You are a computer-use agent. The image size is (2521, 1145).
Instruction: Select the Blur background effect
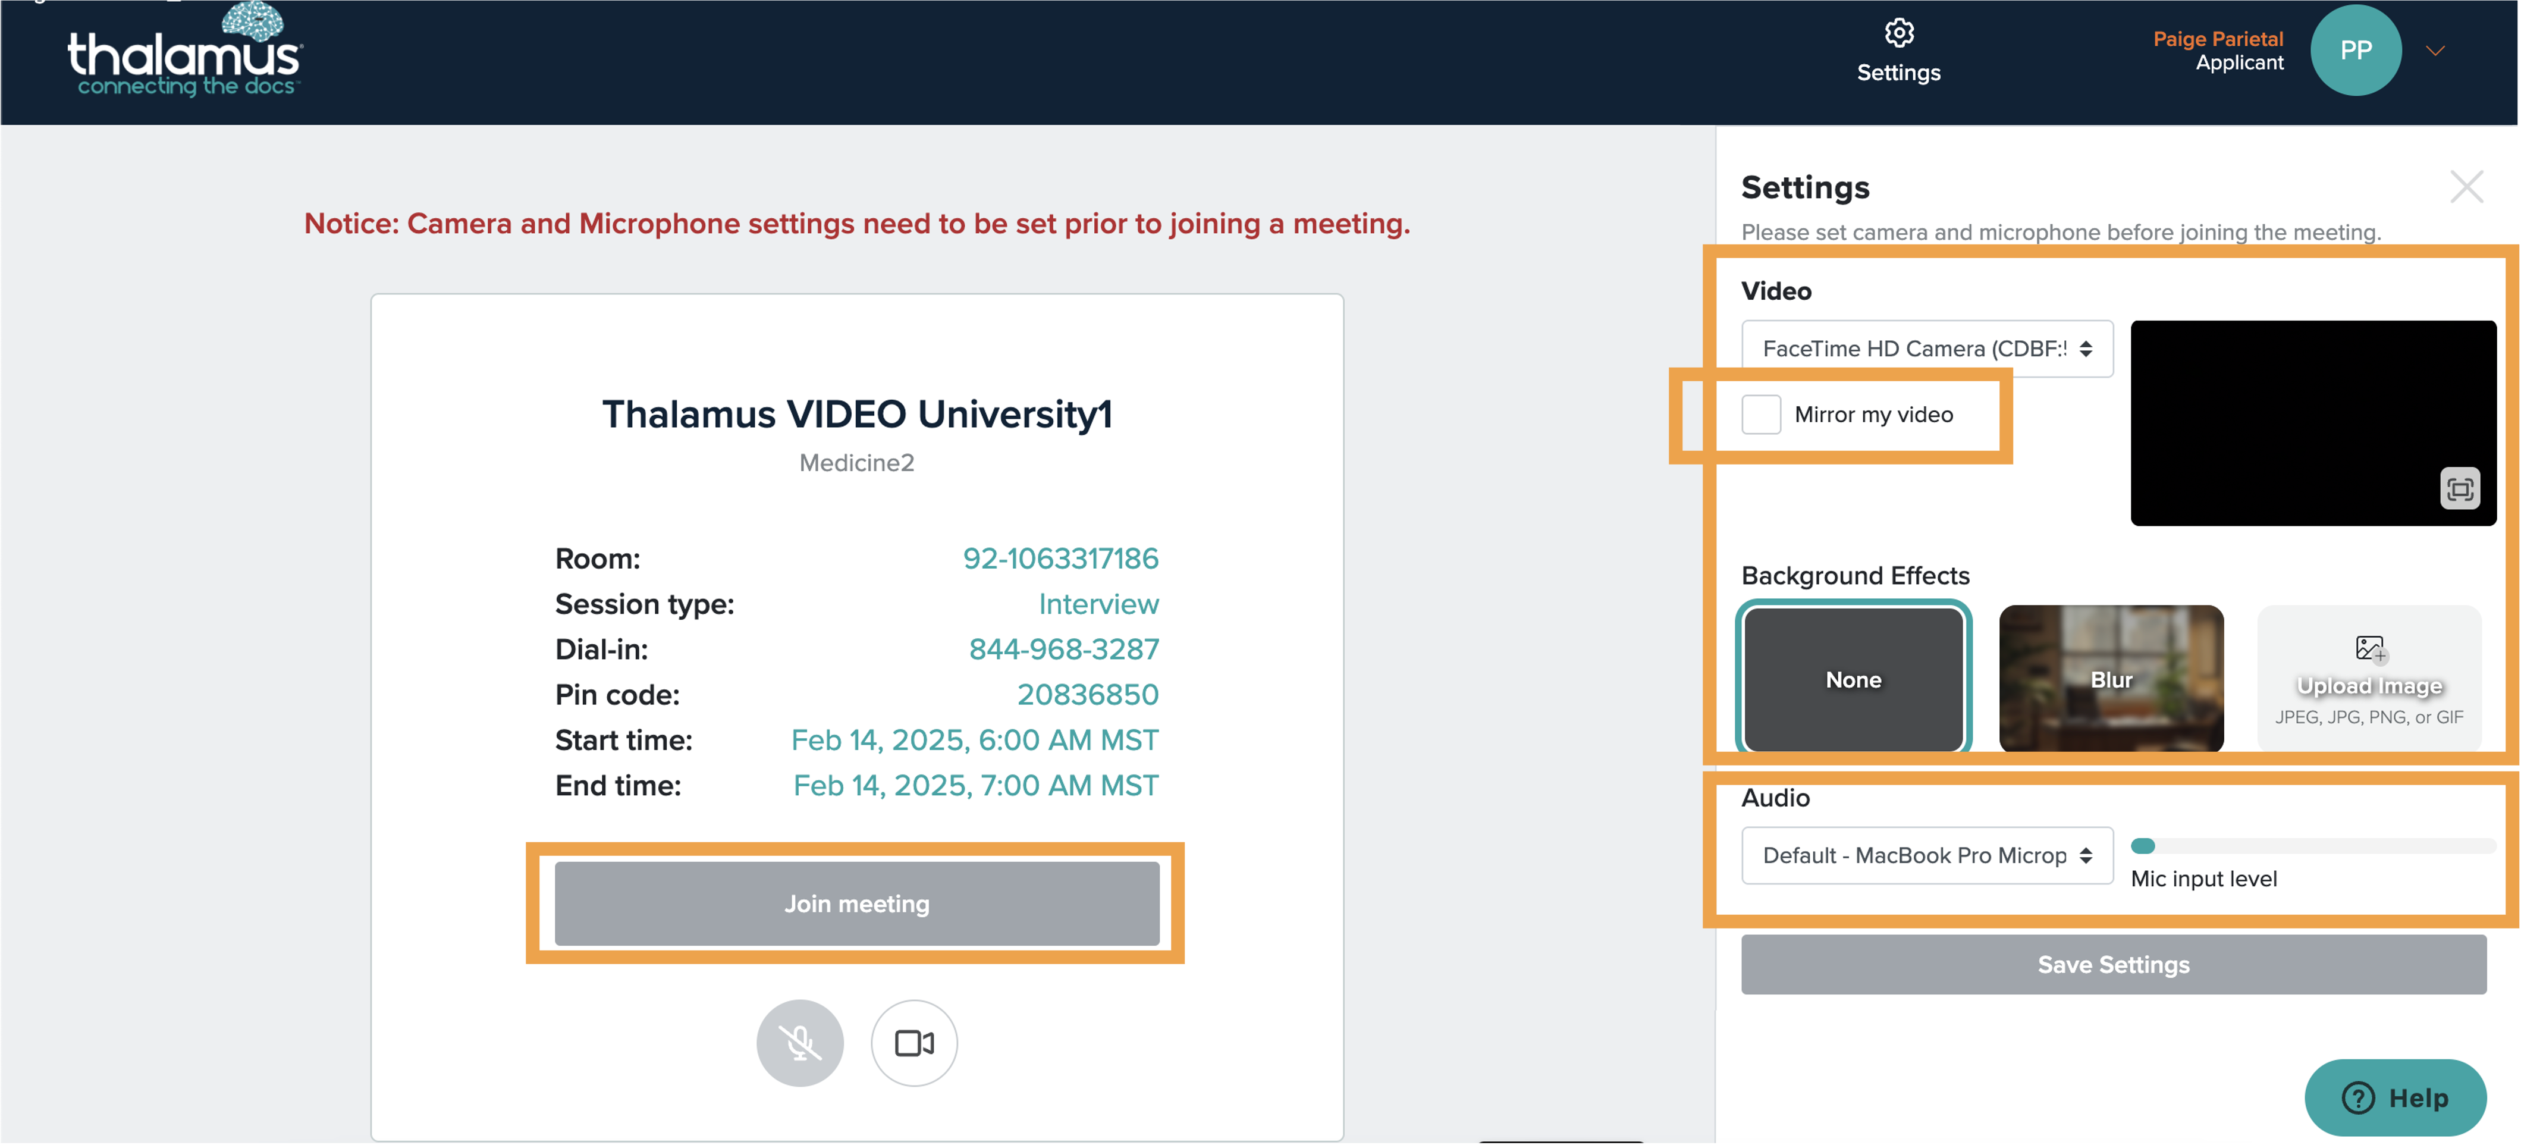pyautogui.click(x=2111, y=679)
